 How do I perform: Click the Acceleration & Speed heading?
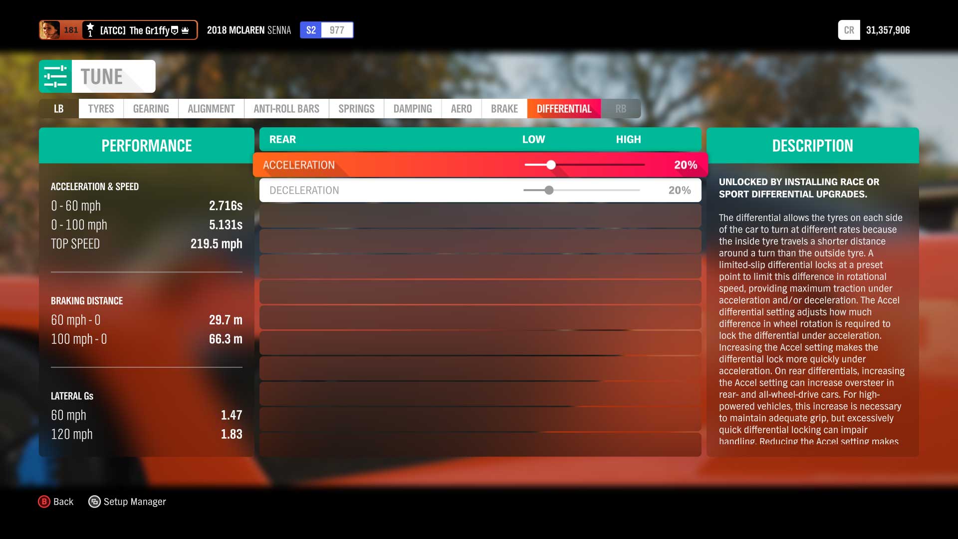pyautogui.click(x=95, y=187)
